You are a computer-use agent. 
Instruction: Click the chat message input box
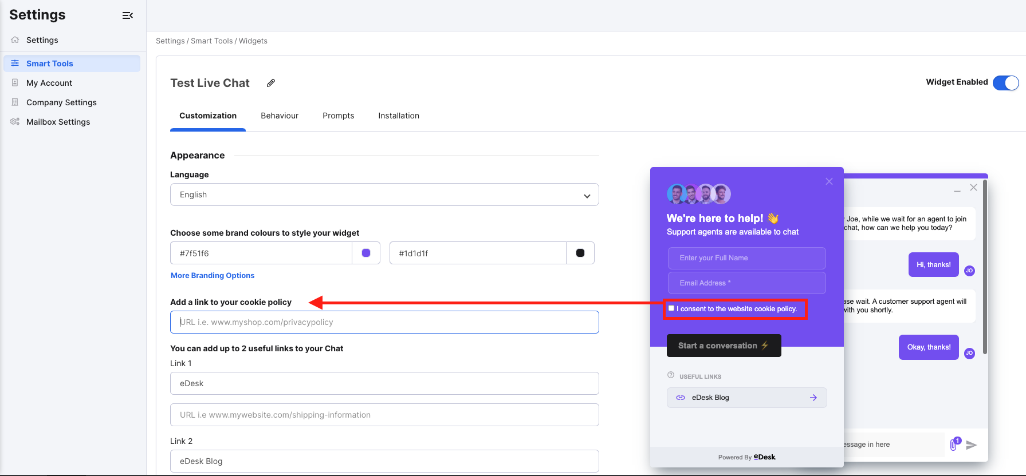pos(894,445)
